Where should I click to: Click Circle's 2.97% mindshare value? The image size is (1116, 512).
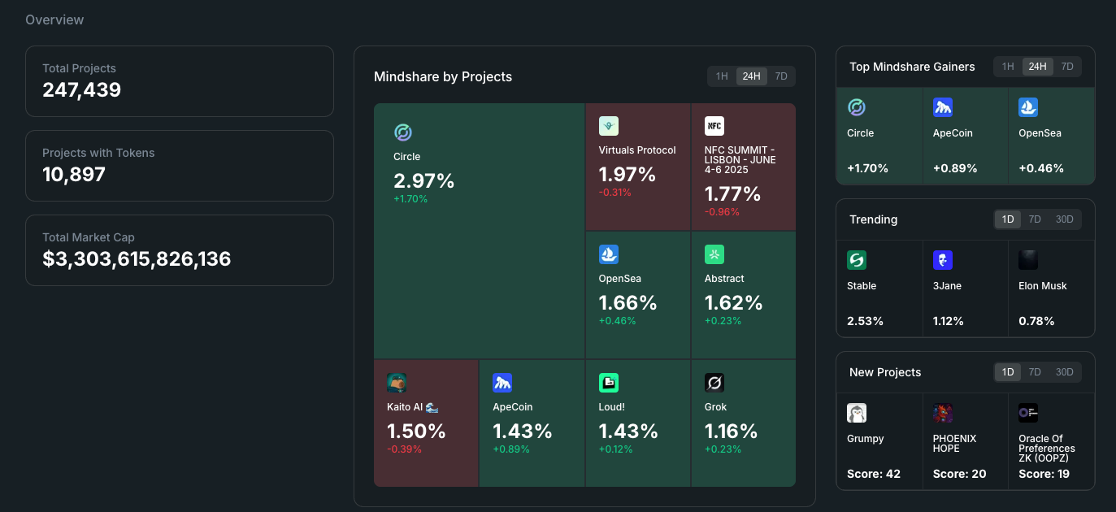(x=424, y=180)
